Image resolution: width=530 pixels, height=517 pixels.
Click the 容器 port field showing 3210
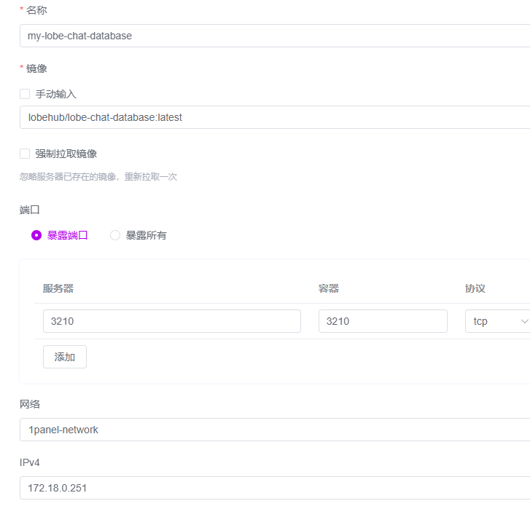[383, 321]
